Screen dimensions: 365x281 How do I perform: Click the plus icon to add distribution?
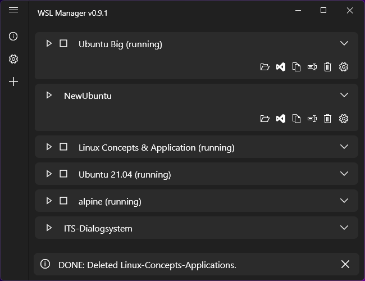click(x=13, y=81)
